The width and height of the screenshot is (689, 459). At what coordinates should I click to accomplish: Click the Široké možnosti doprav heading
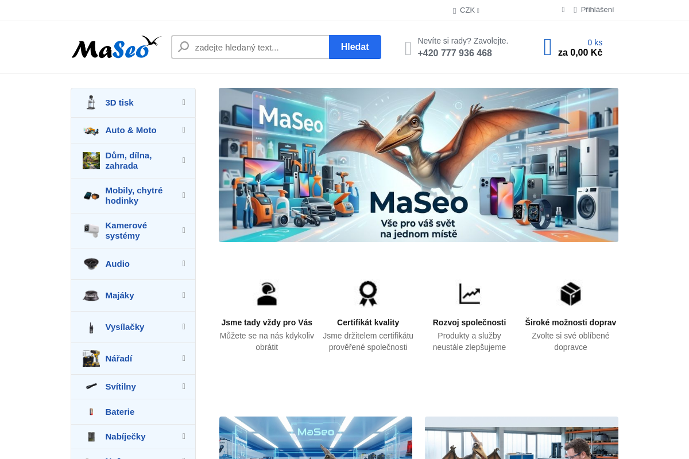coord(571,322)
